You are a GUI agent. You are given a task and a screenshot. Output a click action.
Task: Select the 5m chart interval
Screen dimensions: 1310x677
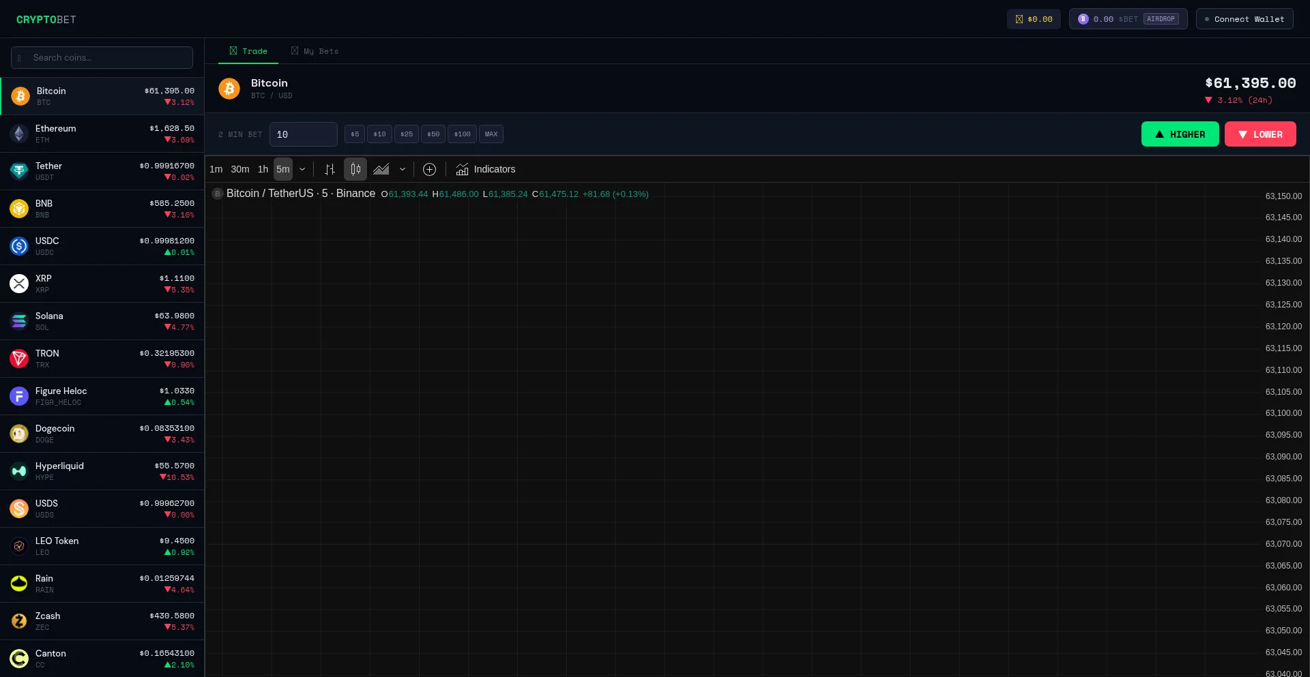tap(283, 169)
